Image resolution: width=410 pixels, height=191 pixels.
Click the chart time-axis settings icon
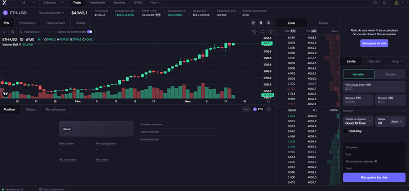pos(268,101)
